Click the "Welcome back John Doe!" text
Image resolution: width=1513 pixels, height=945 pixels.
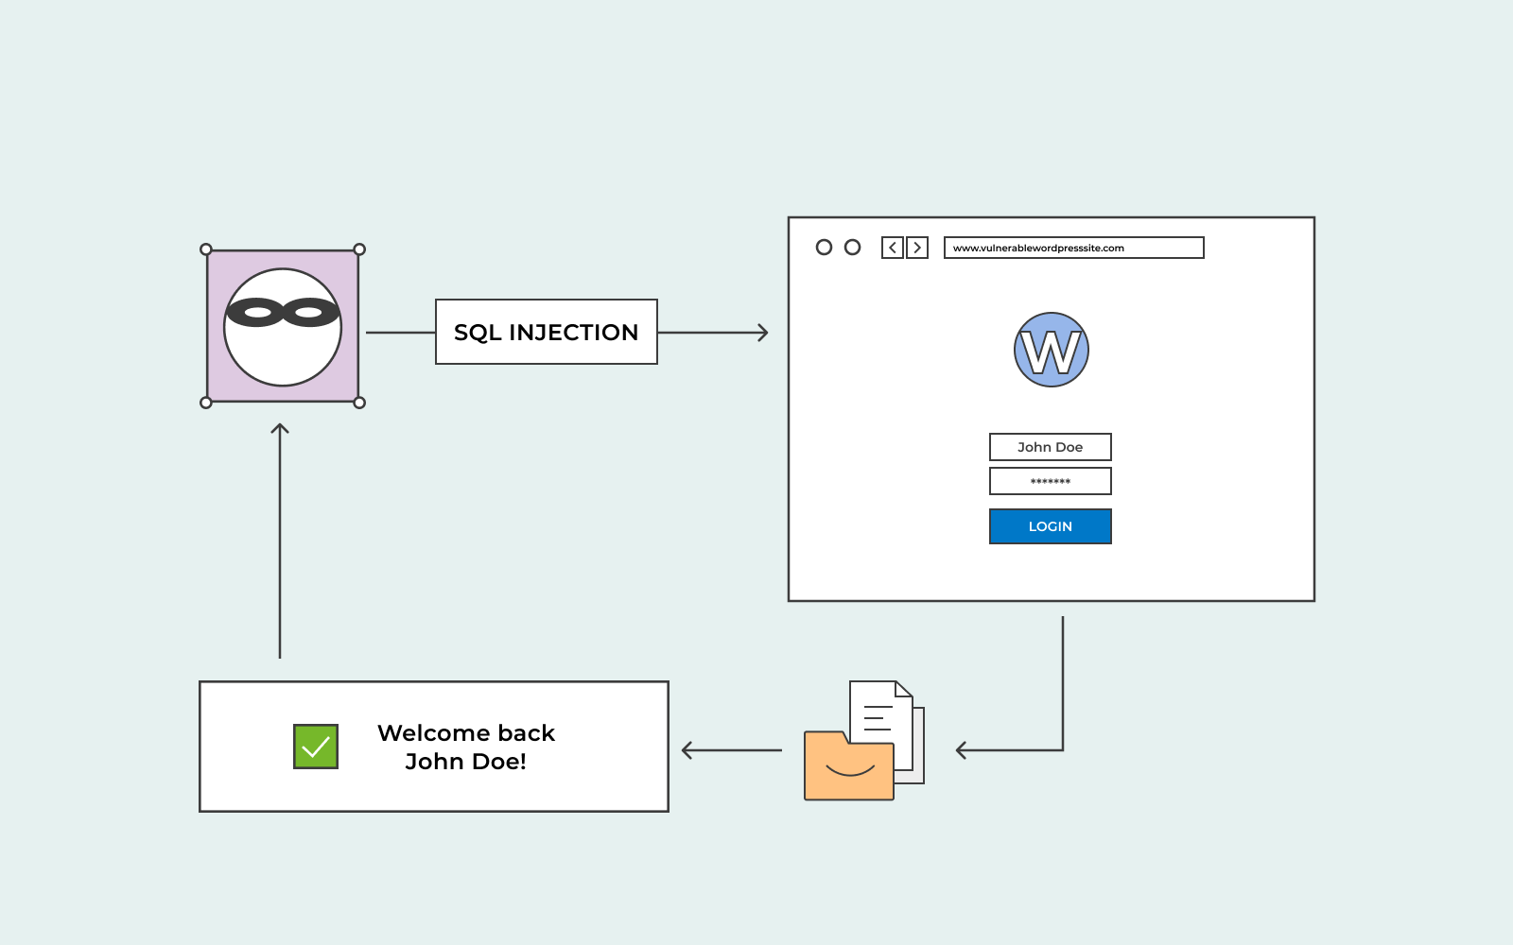[466, 747]
